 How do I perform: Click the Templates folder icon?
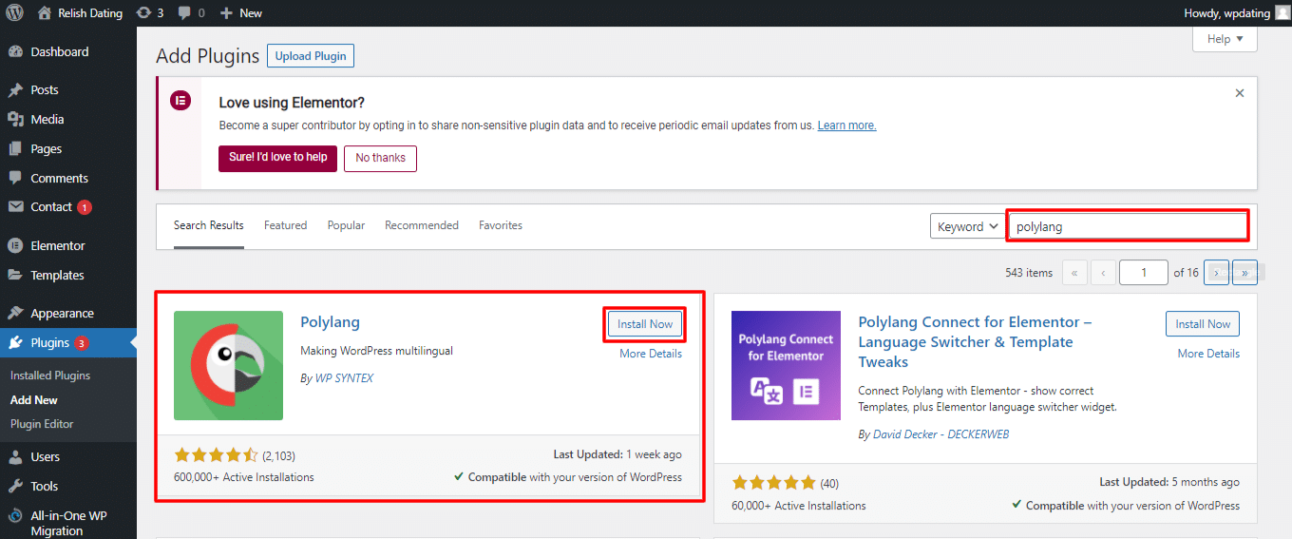(x=15, y=276)
